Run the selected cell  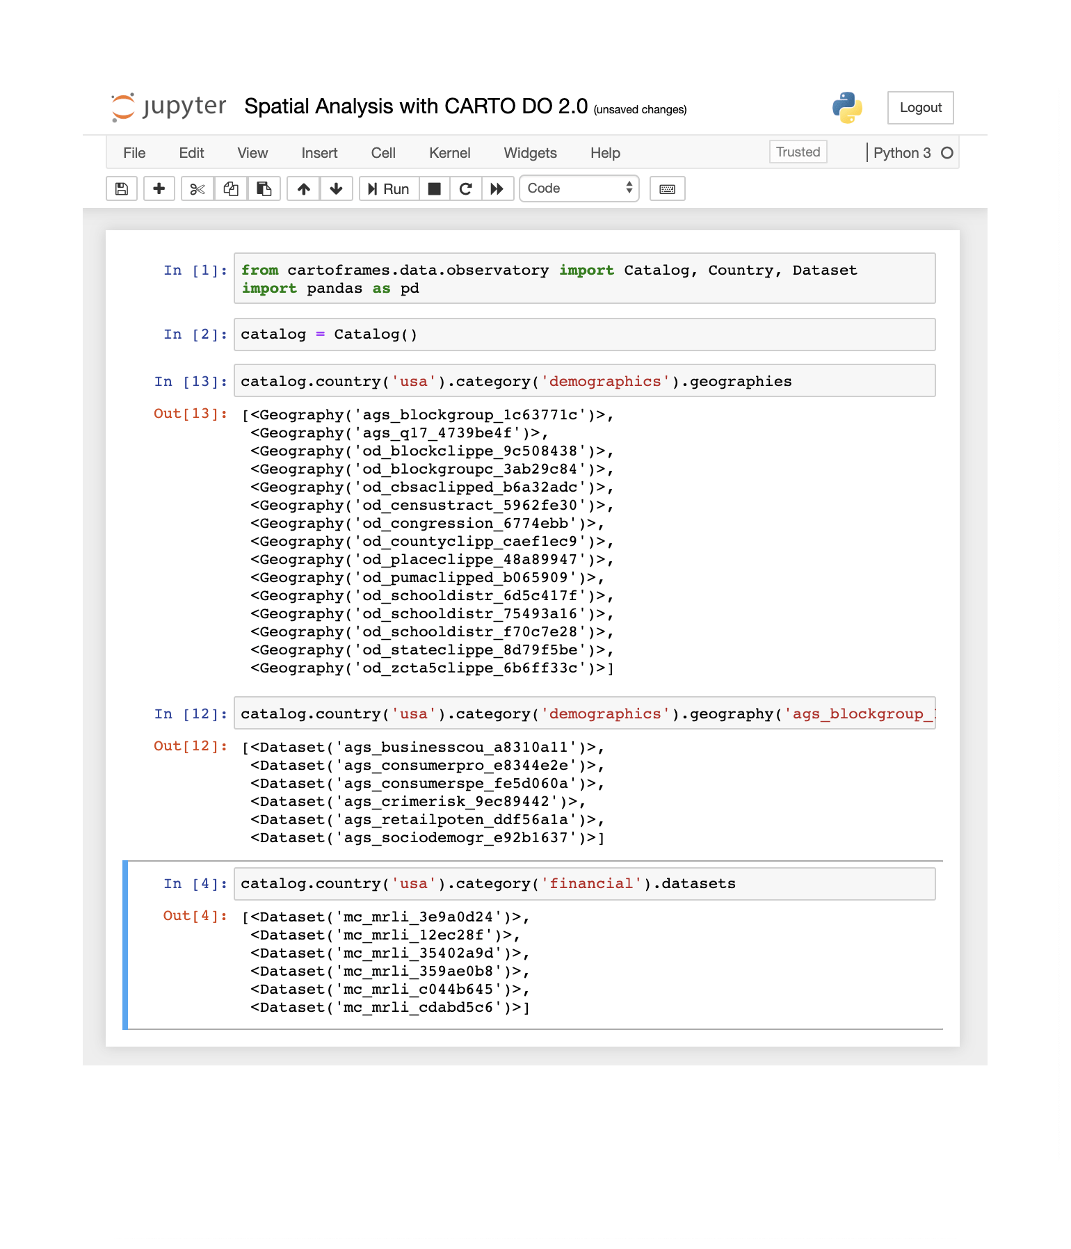tap(389, 188)
